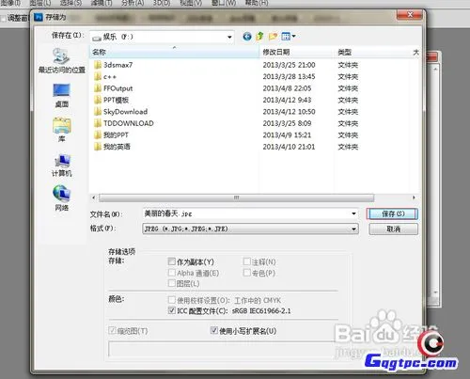
Task: Click date 2013/3/25 21:00
Action: click(x=289, y=65)
